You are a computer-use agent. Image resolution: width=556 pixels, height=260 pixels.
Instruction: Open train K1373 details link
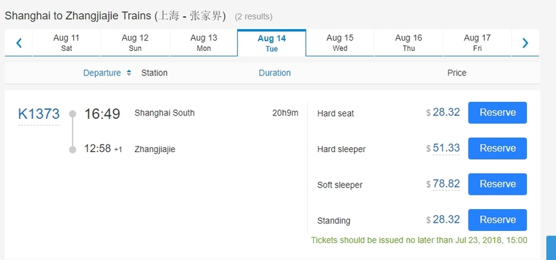coord(39,114)
